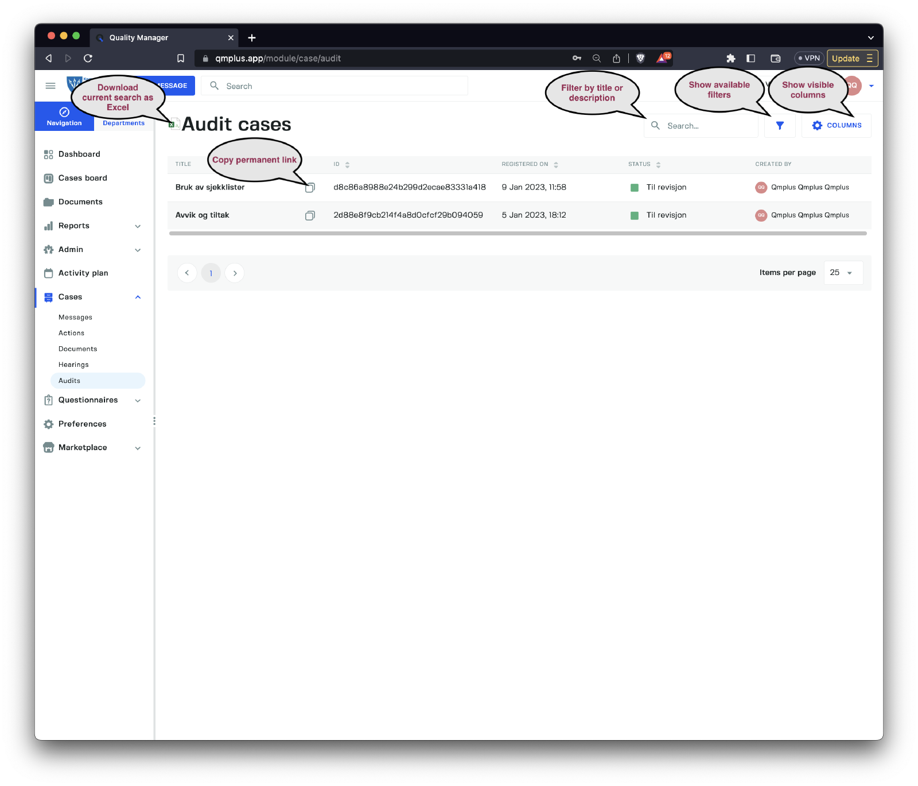Open the hamburger menu icon
918x786 pixels.
(50, 86)
